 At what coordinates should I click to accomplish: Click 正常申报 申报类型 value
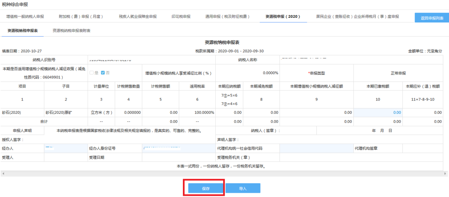398,73
